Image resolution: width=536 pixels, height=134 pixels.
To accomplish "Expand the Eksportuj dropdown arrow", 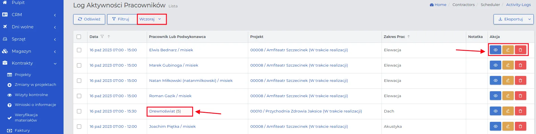I will point(529,19).
